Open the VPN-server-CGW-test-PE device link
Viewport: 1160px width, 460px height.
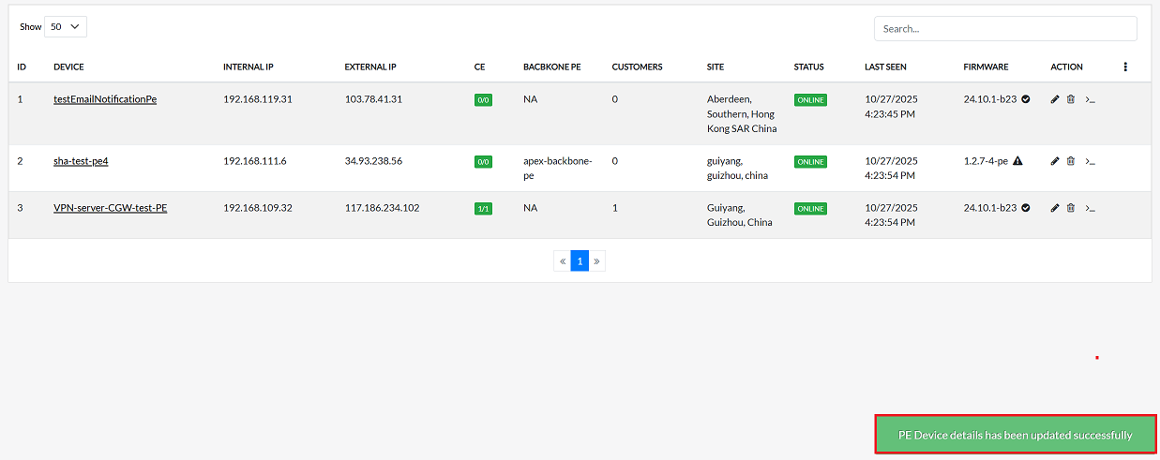click(x=110, y=208)
